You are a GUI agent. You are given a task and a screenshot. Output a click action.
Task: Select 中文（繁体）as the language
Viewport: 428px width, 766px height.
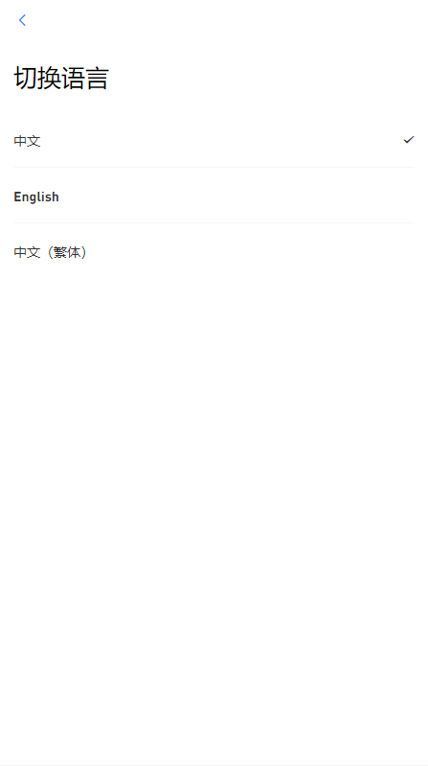(x=214, y=252)
